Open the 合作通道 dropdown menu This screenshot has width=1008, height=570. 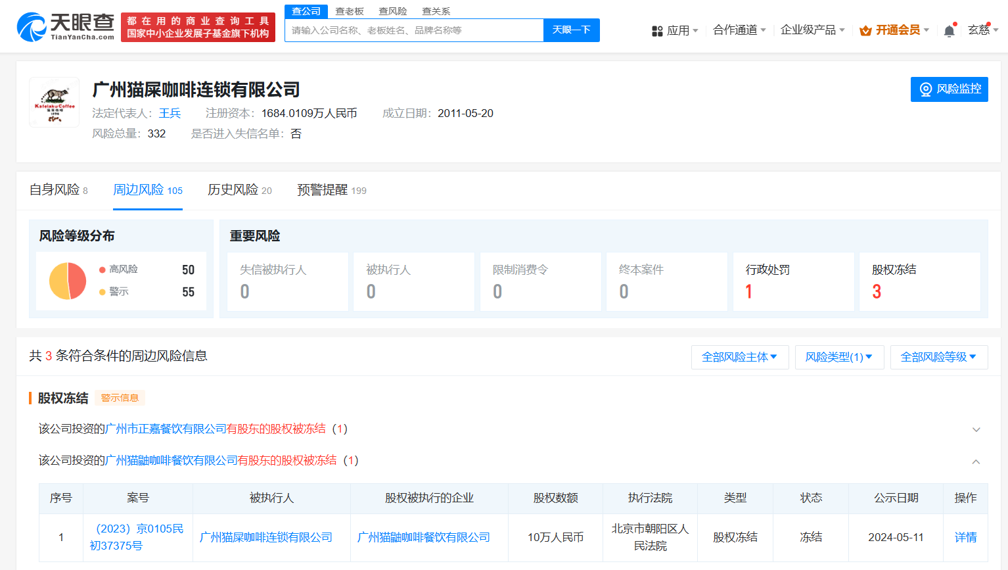[x=739, y=30]
